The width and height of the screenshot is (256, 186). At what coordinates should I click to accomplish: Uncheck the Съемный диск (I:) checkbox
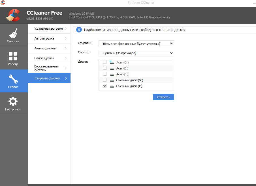click(105, 86)
